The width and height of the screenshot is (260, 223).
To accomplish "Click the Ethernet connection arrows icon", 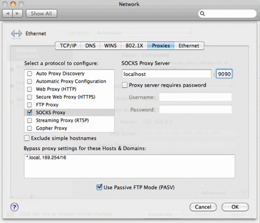I will (x=16, y=33).
